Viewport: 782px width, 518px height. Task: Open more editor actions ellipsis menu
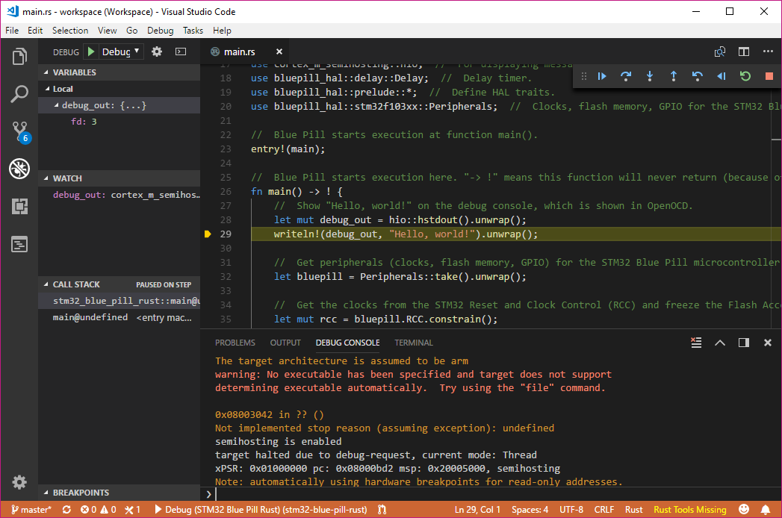click(768, 52)
